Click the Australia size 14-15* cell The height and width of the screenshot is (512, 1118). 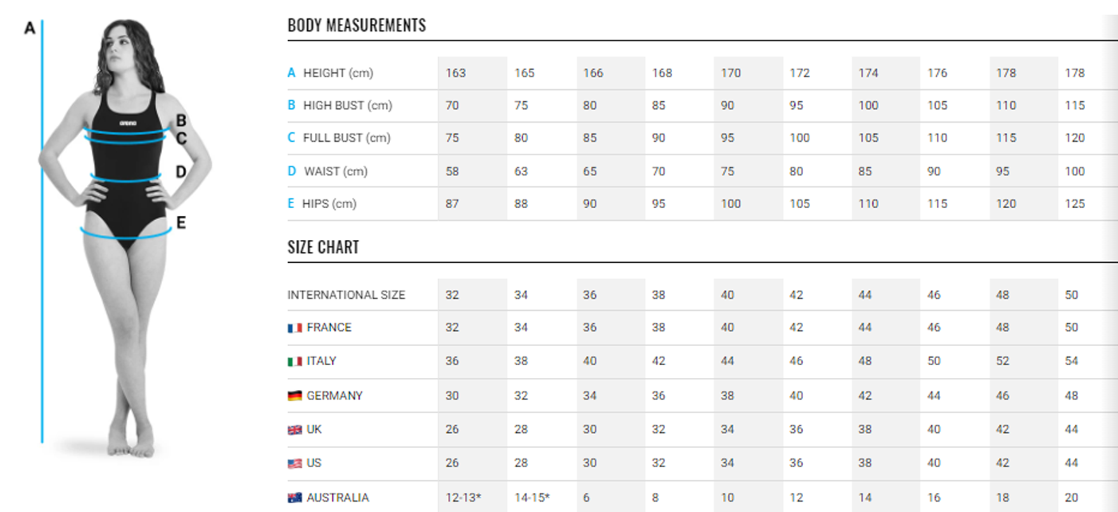click(532, 497)
